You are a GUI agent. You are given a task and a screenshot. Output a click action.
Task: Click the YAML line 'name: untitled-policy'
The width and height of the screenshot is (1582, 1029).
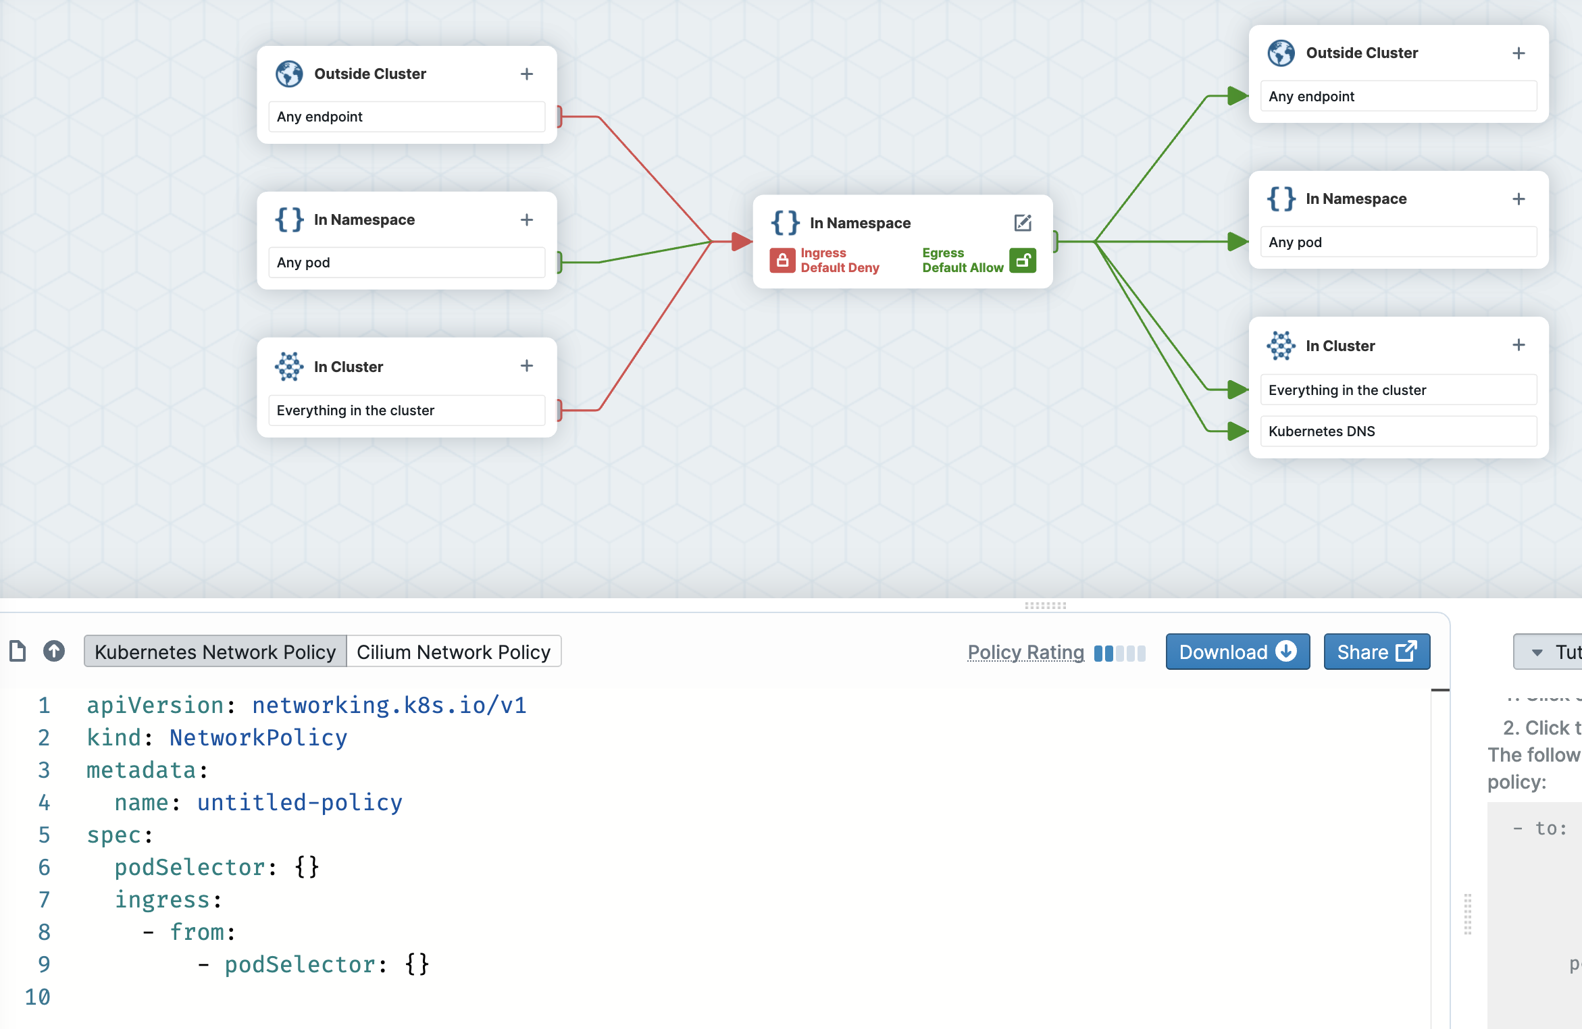click(258, 802)
